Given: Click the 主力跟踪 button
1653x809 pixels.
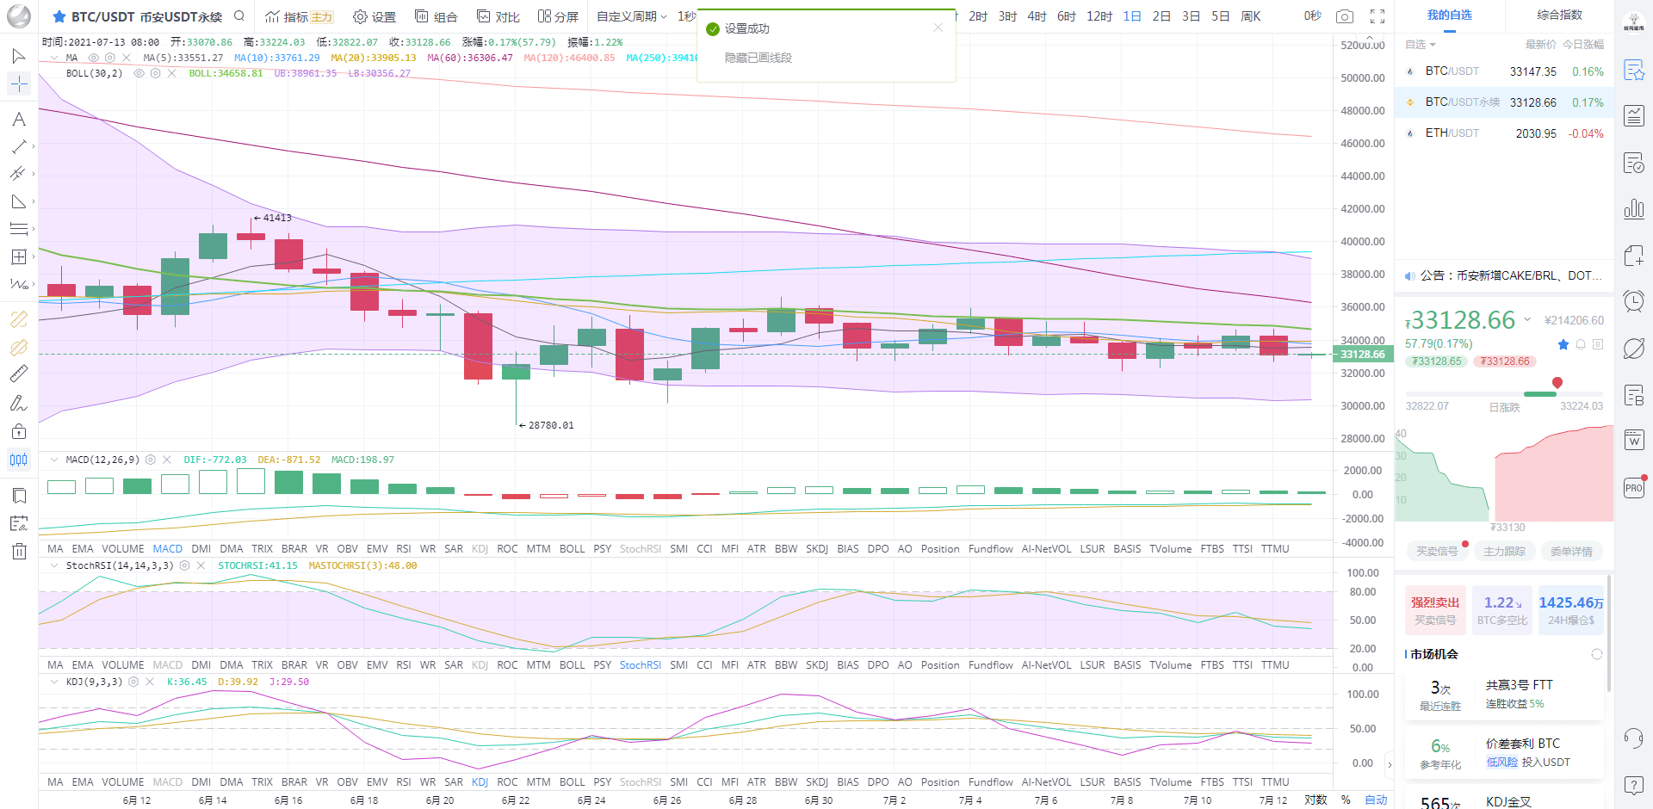Looking at the screenshot, I should click(1504, 551).
